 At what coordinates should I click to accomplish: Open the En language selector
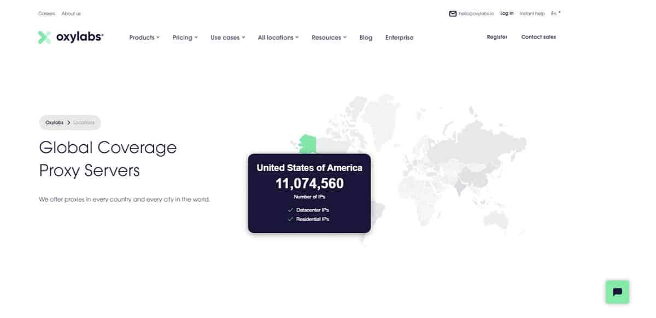tap(556, 14)
